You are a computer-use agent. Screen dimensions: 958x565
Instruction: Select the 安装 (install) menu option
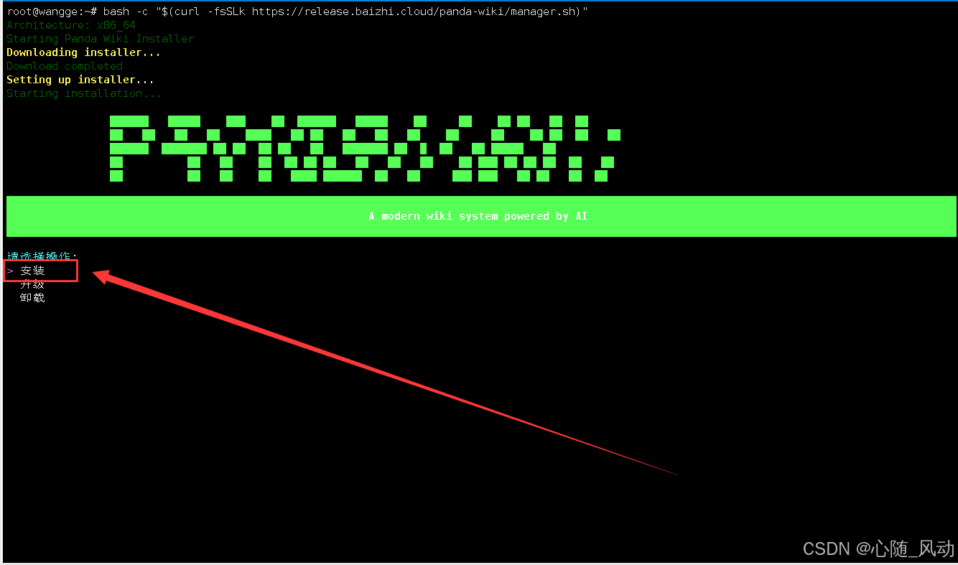coord(32,271)
